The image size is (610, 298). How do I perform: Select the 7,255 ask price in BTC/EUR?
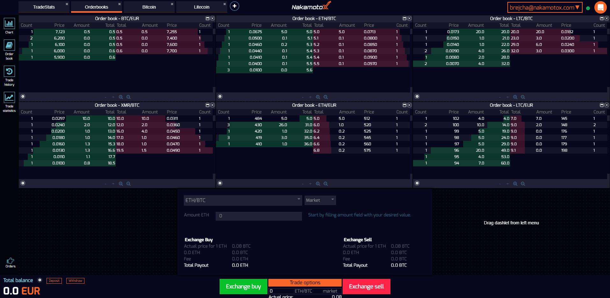[172, 32]
